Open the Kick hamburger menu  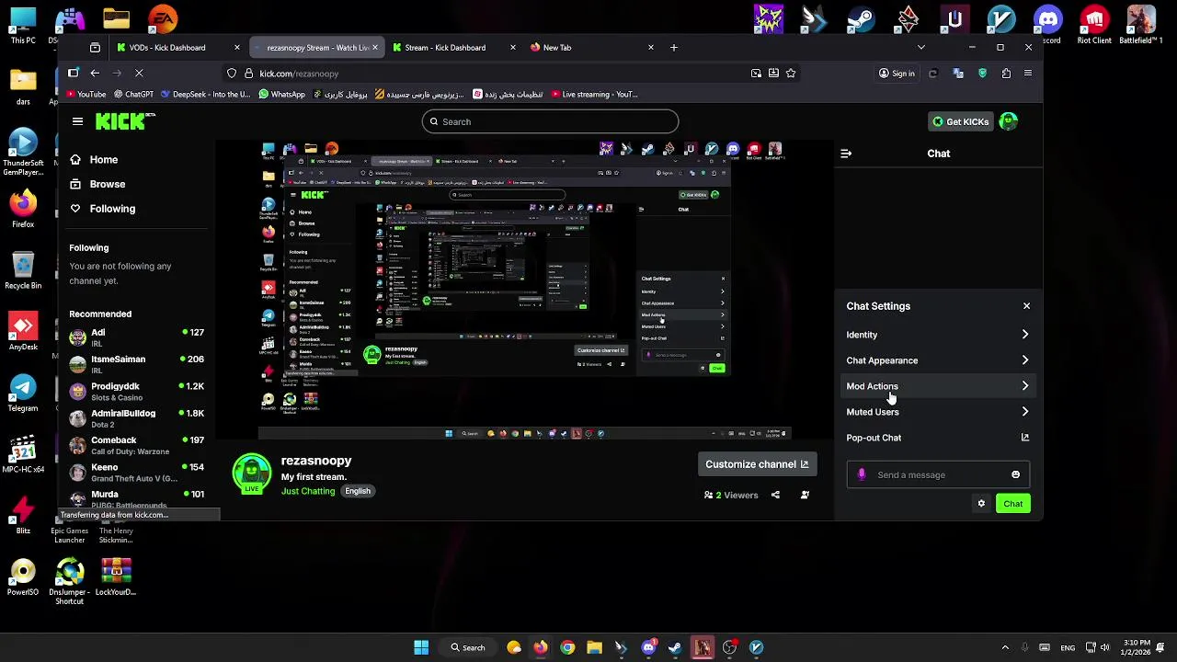click(x=77, y=121)
